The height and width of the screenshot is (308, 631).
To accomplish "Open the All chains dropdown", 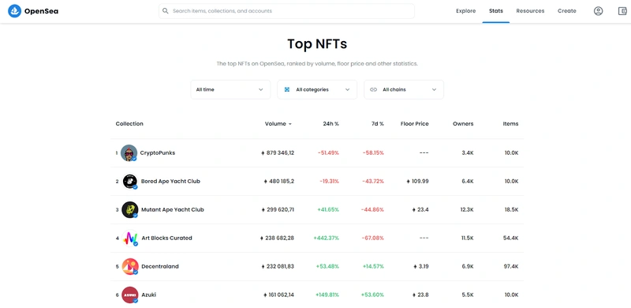I will [x=404, y=89].
